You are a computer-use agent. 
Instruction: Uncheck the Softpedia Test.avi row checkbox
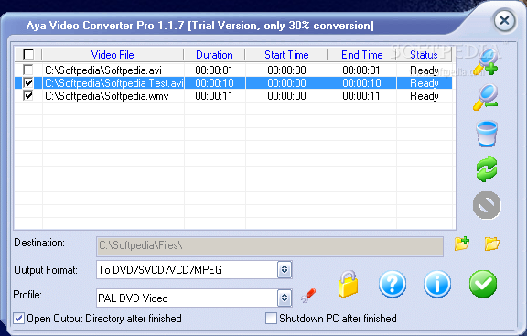tap(28, 82)
